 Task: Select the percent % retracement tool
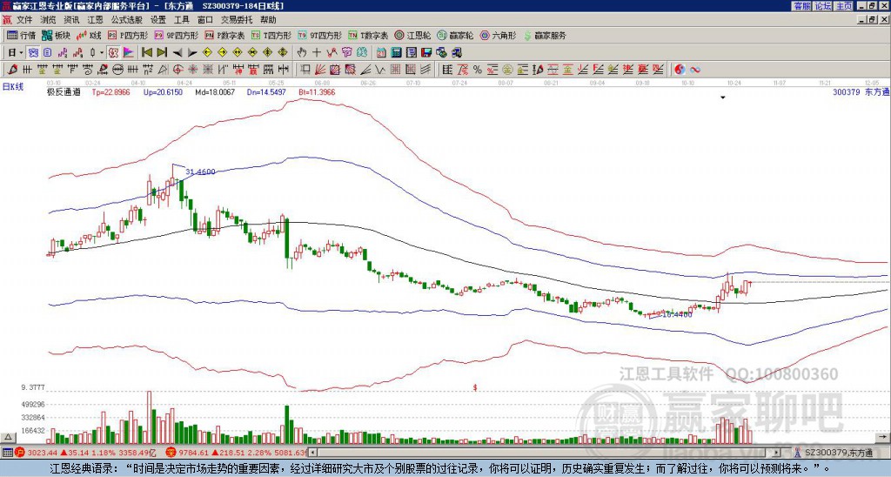point(478,70)
